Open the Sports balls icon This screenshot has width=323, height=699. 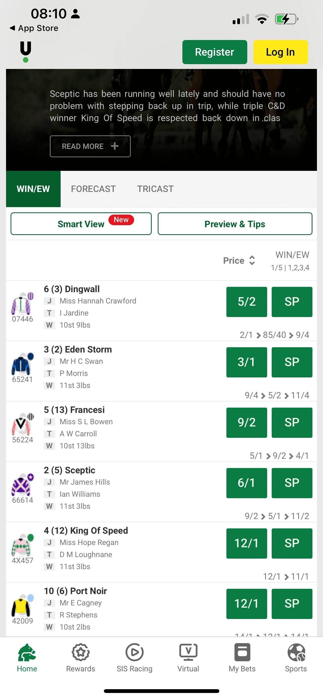(x=296, y=652)
